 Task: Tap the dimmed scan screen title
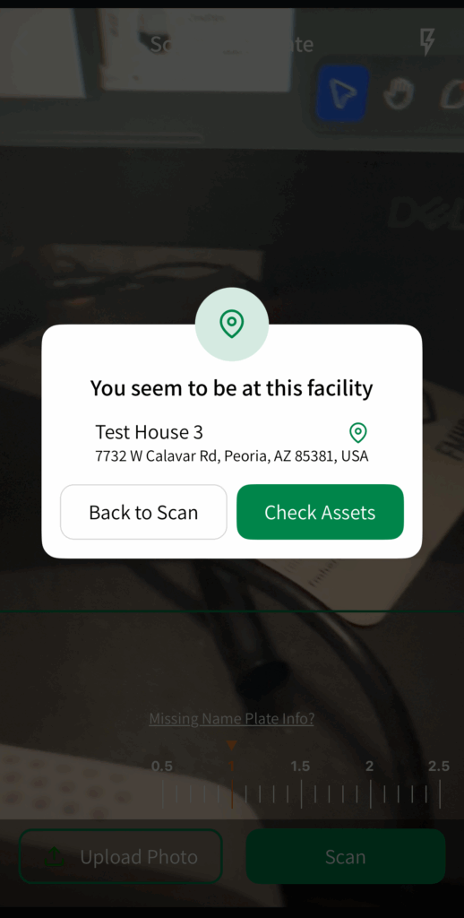(232, 44)
